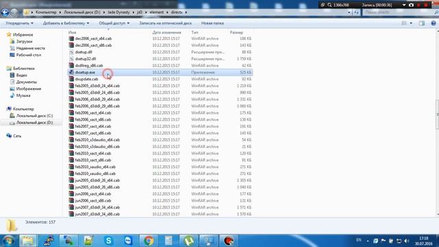Sort by the Размер column header
Viewport: 439px width, 247px height.
[x=237, y=32]
